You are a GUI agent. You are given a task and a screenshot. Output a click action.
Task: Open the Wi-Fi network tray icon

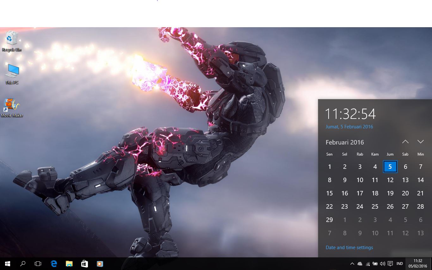tap(368, 264)
